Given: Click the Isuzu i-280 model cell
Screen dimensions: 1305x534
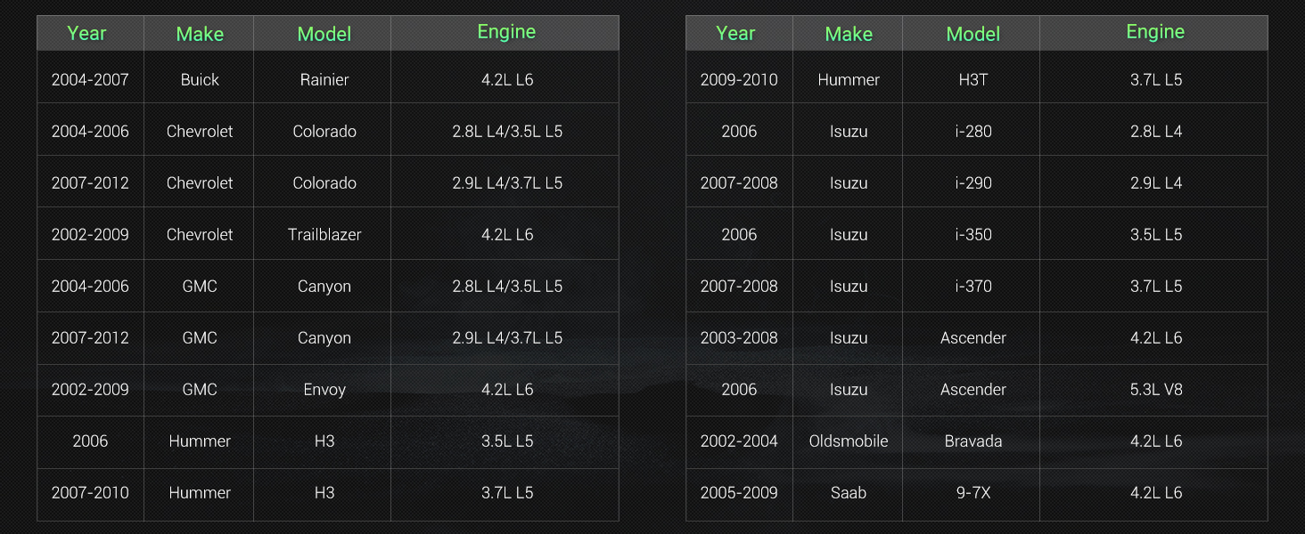Looking at the screenshot, I should click(972, 131).
